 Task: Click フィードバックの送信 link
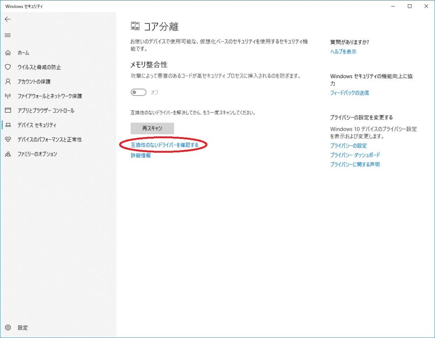click(350, 93)
